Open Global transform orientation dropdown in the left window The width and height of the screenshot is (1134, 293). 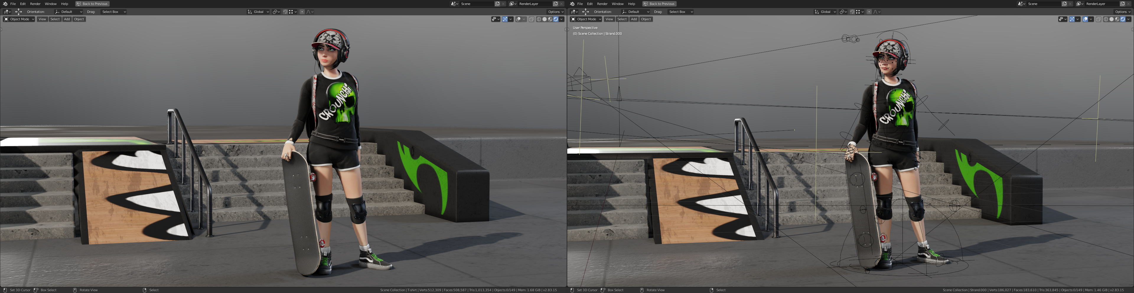click(258, 12)
